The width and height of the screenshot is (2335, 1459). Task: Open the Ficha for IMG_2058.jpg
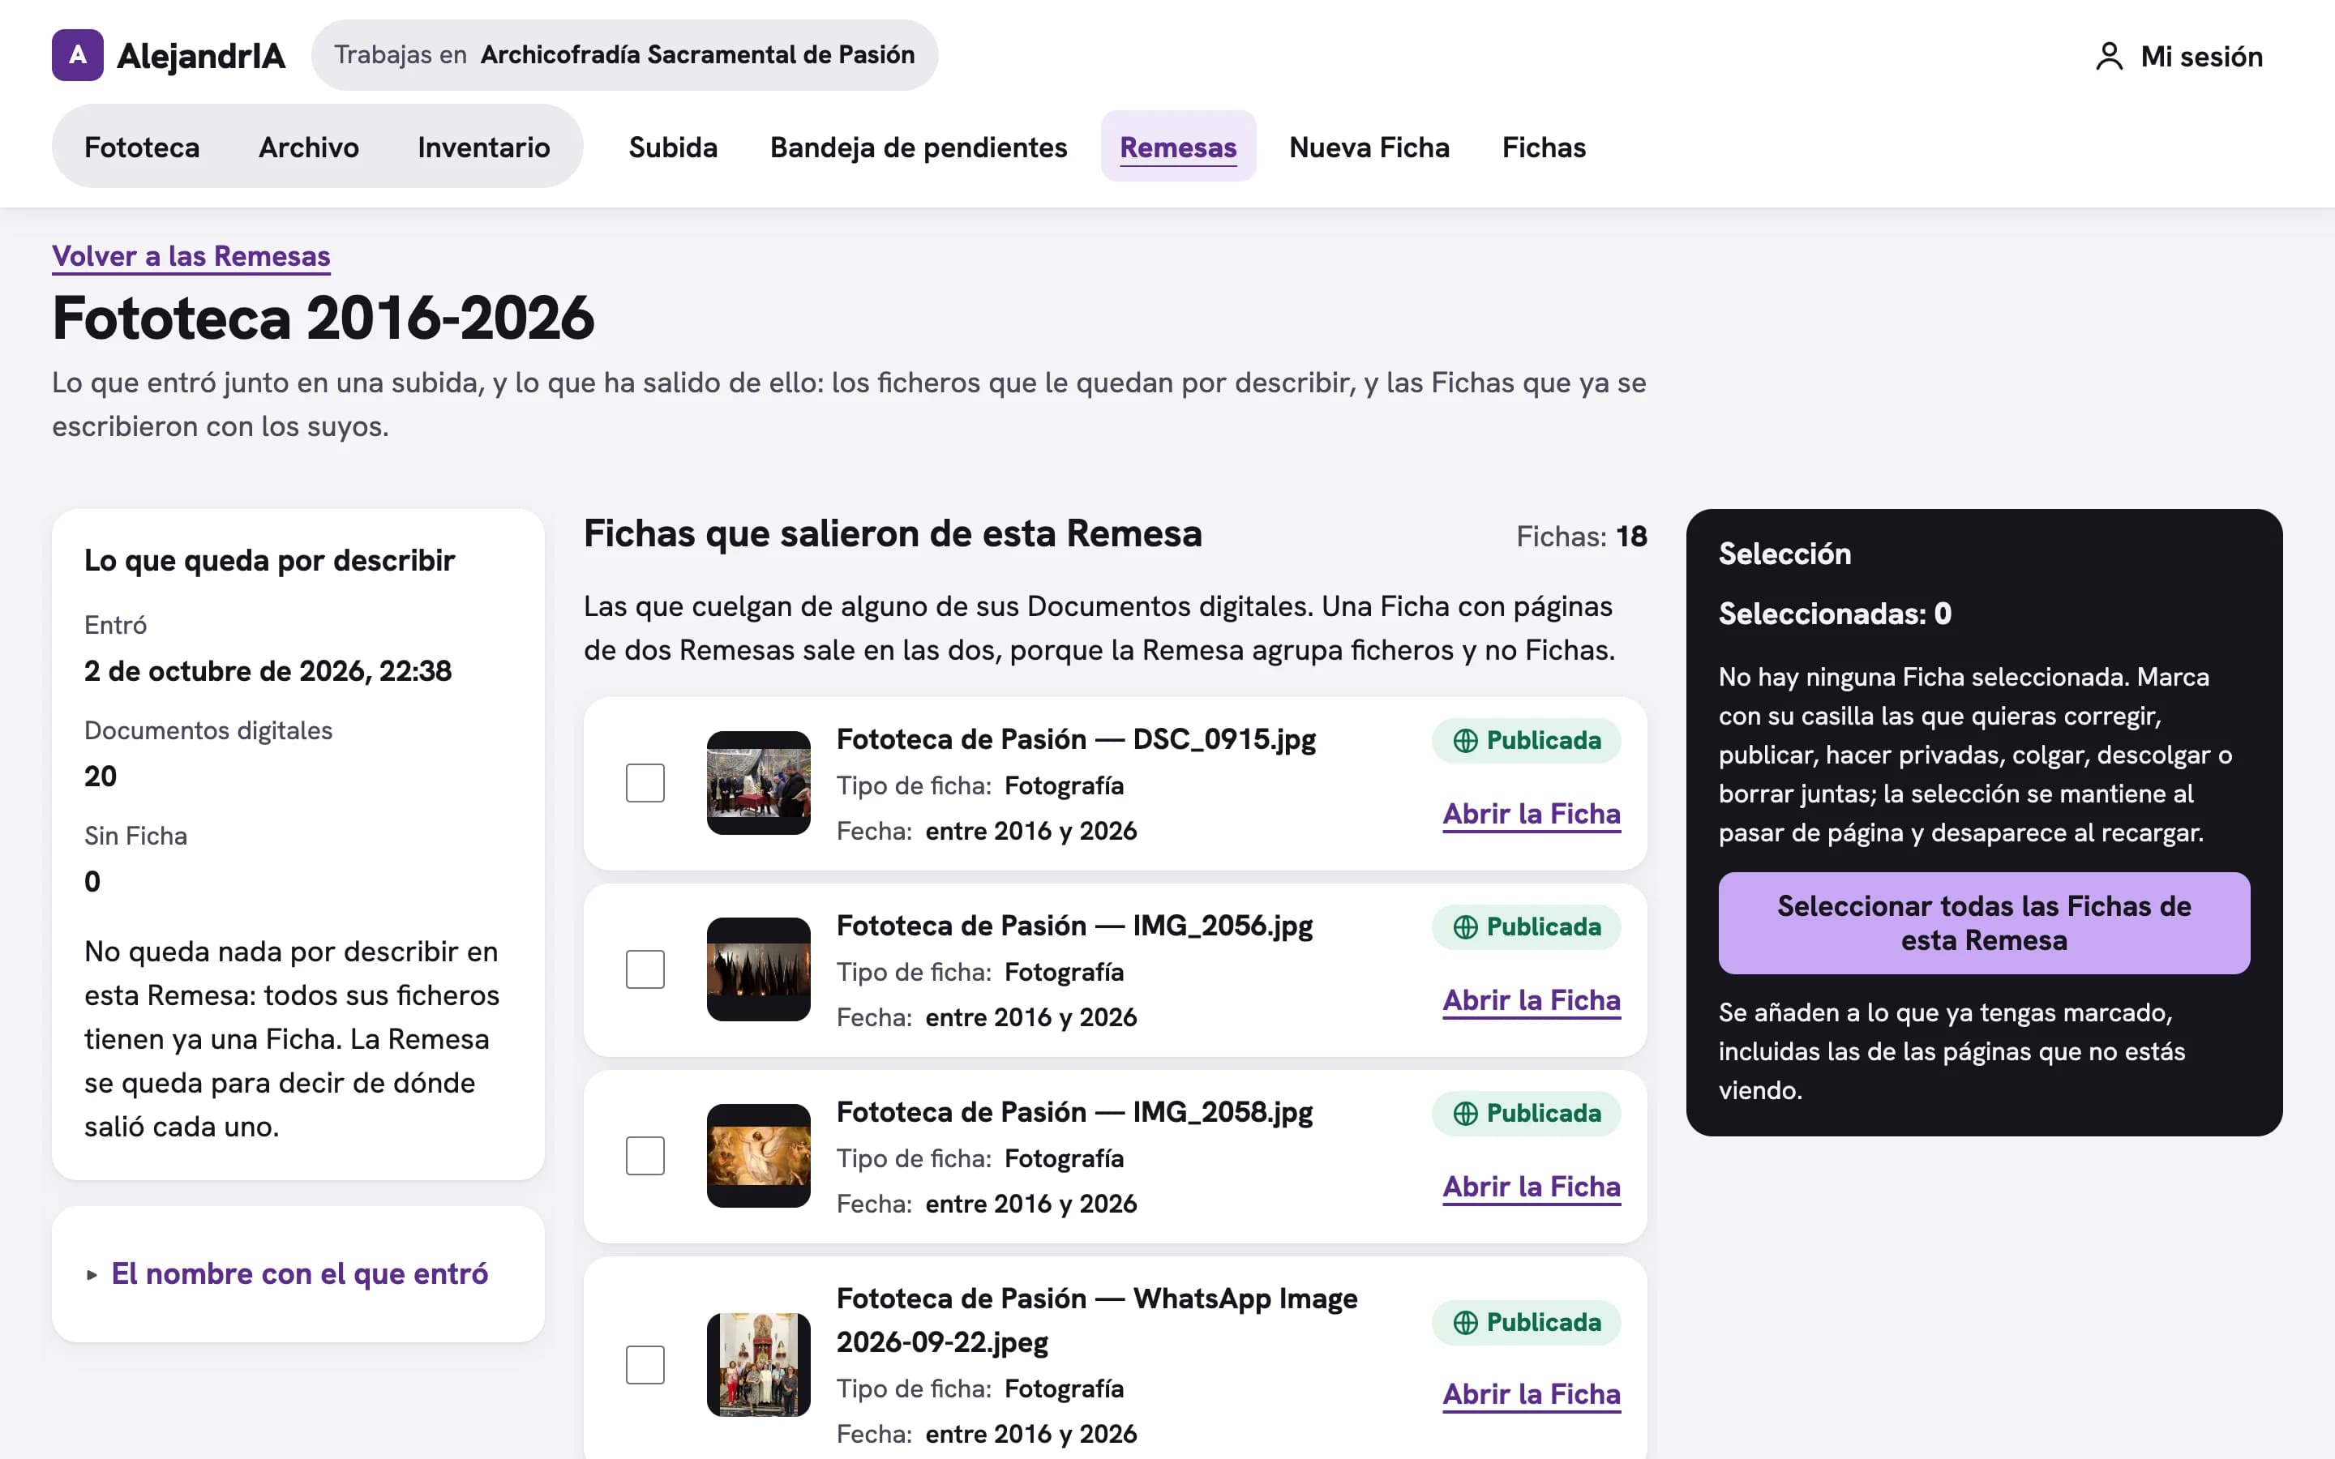point(1532,1186)
